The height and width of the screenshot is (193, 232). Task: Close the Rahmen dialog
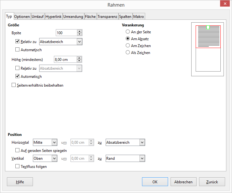point(225,4)
